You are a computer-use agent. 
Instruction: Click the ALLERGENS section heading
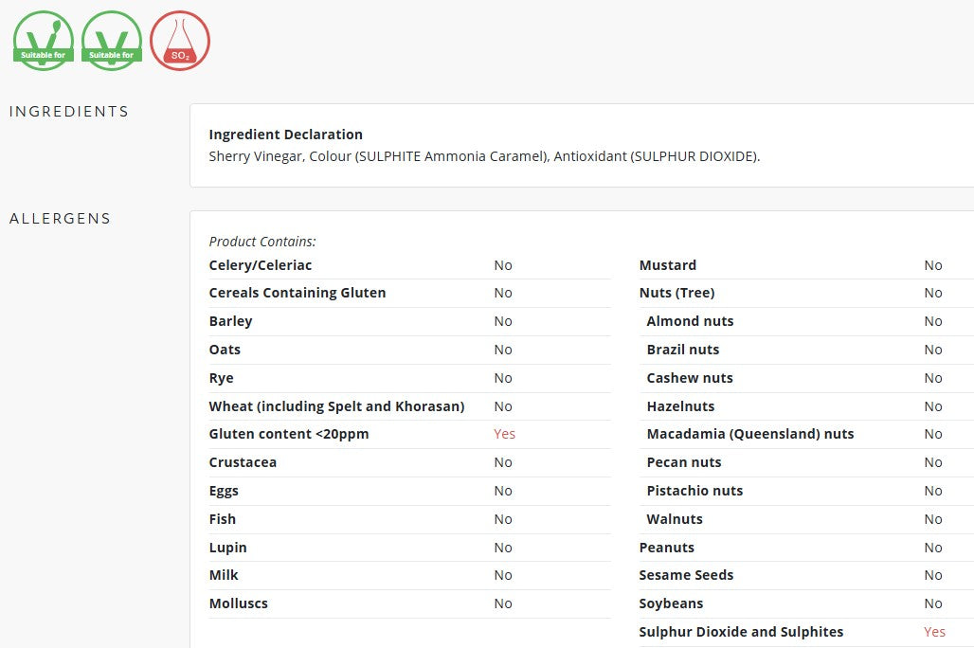coord(61,219)
